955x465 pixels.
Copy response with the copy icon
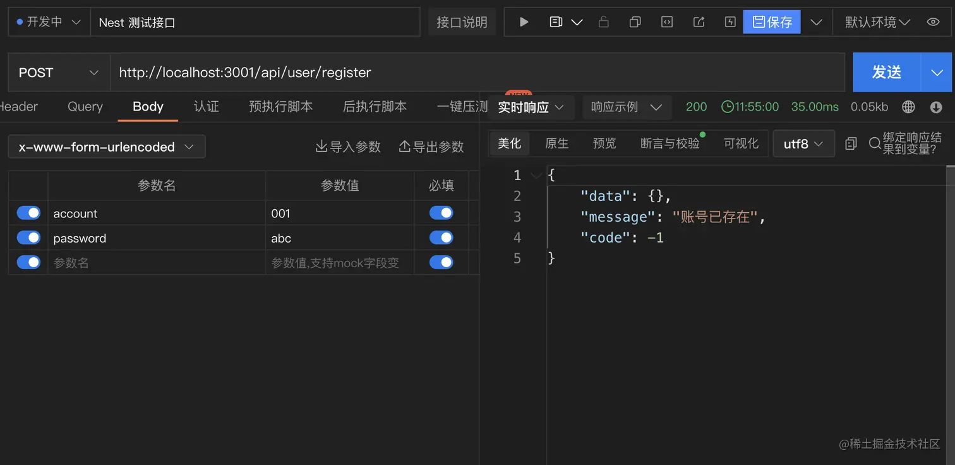point(851,143)
